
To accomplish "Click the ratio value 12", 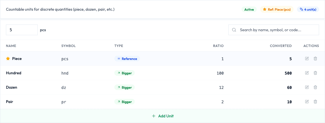I will click(x=221, y=88).
